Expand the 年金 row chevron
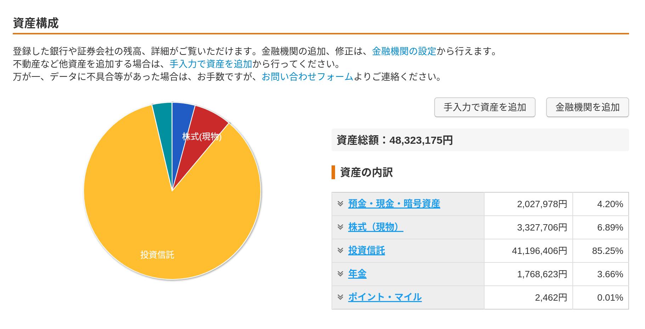 [x=340, y=274]
